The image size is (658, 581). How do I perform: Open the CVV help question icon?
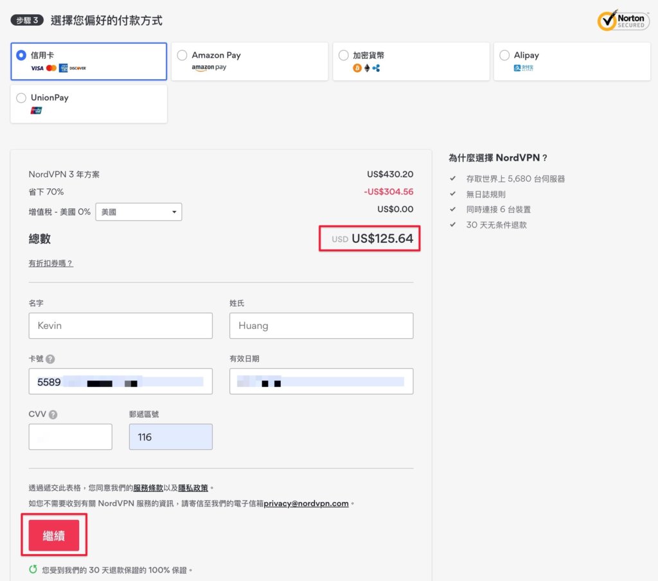pos(53,415)
